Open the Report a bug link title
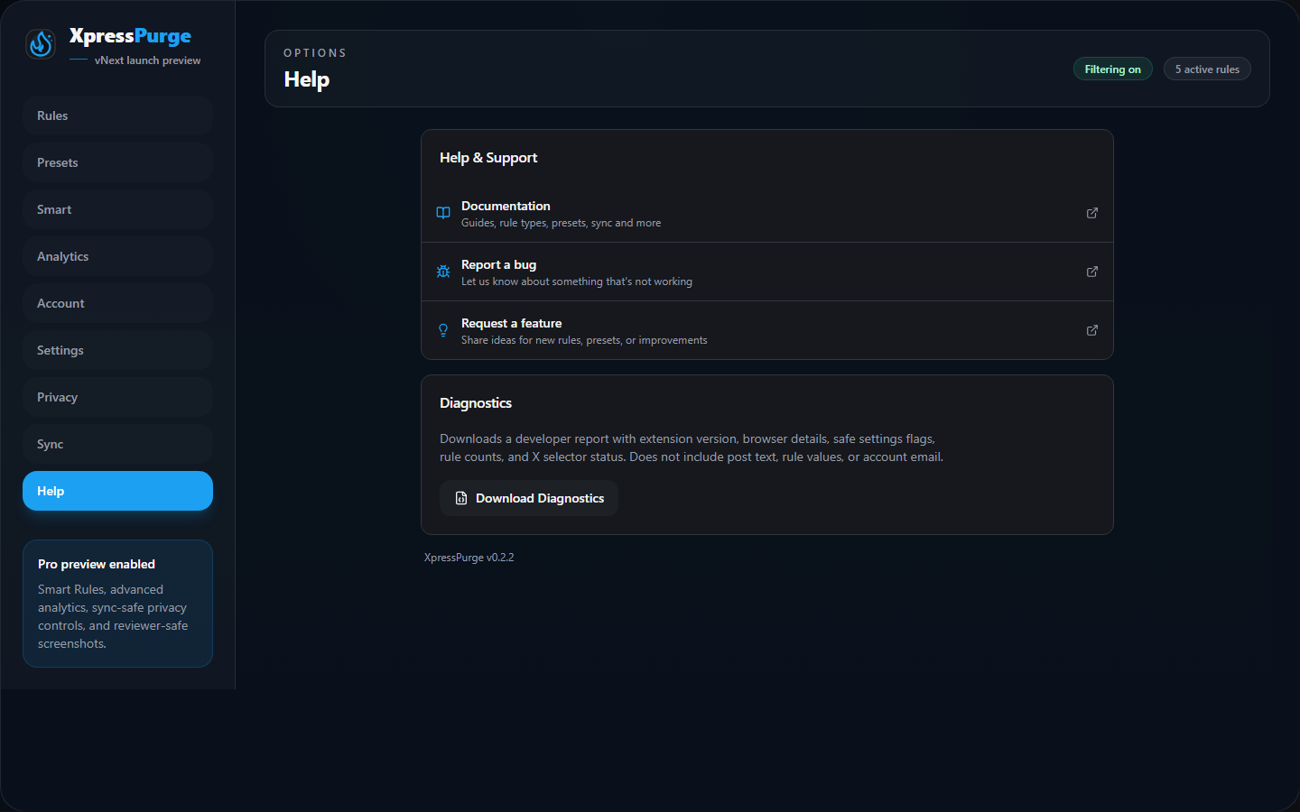Viewport: 1300px width, 812px height. pos(498,264)
